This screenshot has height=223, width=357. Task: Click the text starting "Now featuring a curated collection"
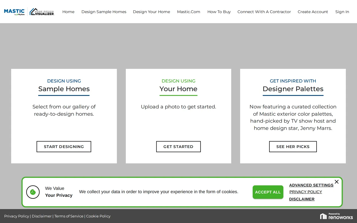click(x=293, y=117)
